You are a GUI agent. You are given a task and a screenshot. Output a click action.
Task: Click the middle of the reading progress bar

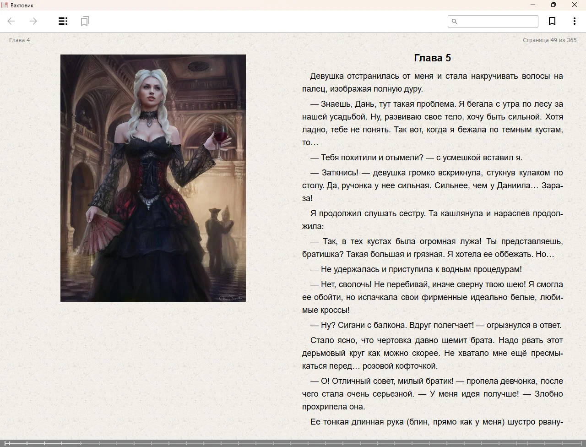pyautogui.click(x=293, y=443)
